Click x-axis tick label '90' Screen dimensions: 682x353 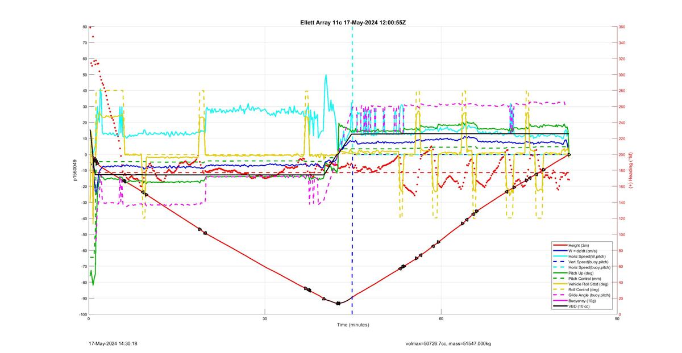pos(617,319)
